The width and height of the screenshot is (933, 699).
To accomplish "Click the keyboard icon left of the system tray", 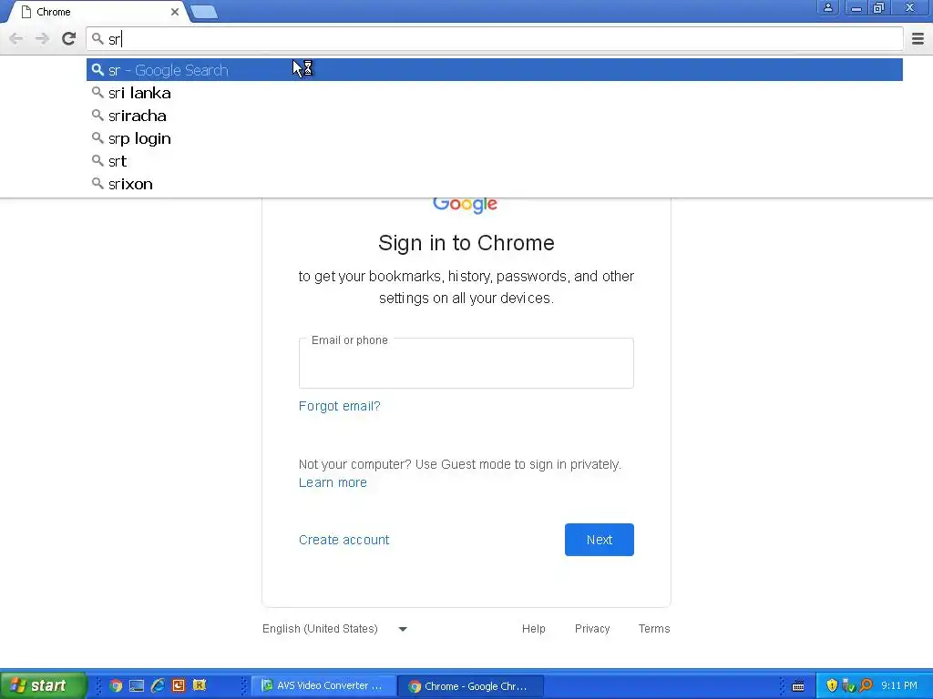I will tap(798, 686).
